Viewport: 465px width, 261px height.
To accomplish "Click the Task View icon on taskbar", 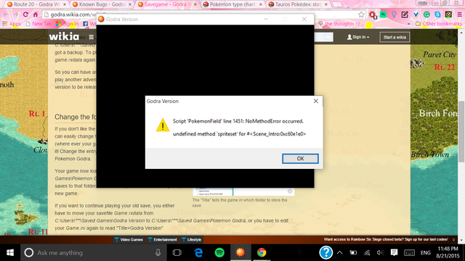I will (177, 252).
